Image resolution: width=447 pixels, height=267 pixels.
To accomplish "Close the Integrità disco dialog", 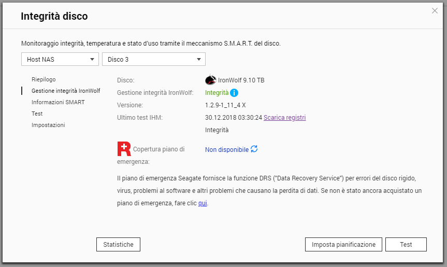I will coord(435,11).
